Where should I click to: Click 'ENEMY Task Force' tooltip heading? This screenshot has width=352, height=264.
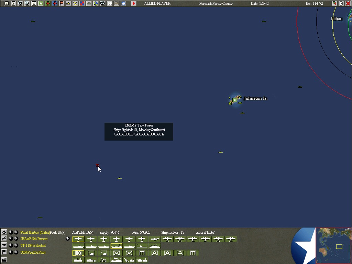point(139,125)
